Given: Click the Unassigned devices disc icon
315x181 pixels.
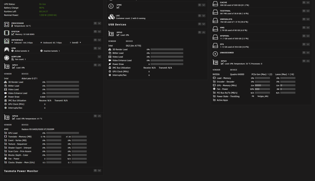Looking at the screenshot, I should pos(215,54).
